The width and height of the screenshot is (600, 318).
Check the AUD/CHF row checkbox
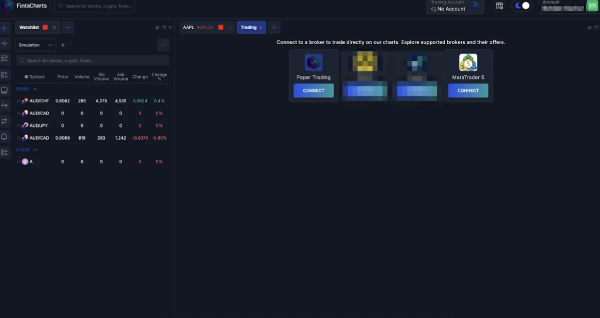pyautogui.click(x=19, y=101)
